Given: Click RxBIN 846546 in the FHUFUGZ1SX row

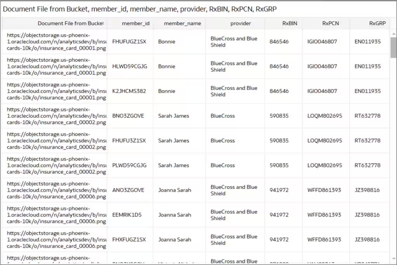Looking at the screenshot, I should click(x=279, y=41).
